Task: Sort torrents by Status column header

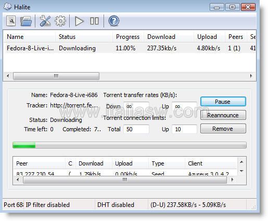Action: pos(84,37)
